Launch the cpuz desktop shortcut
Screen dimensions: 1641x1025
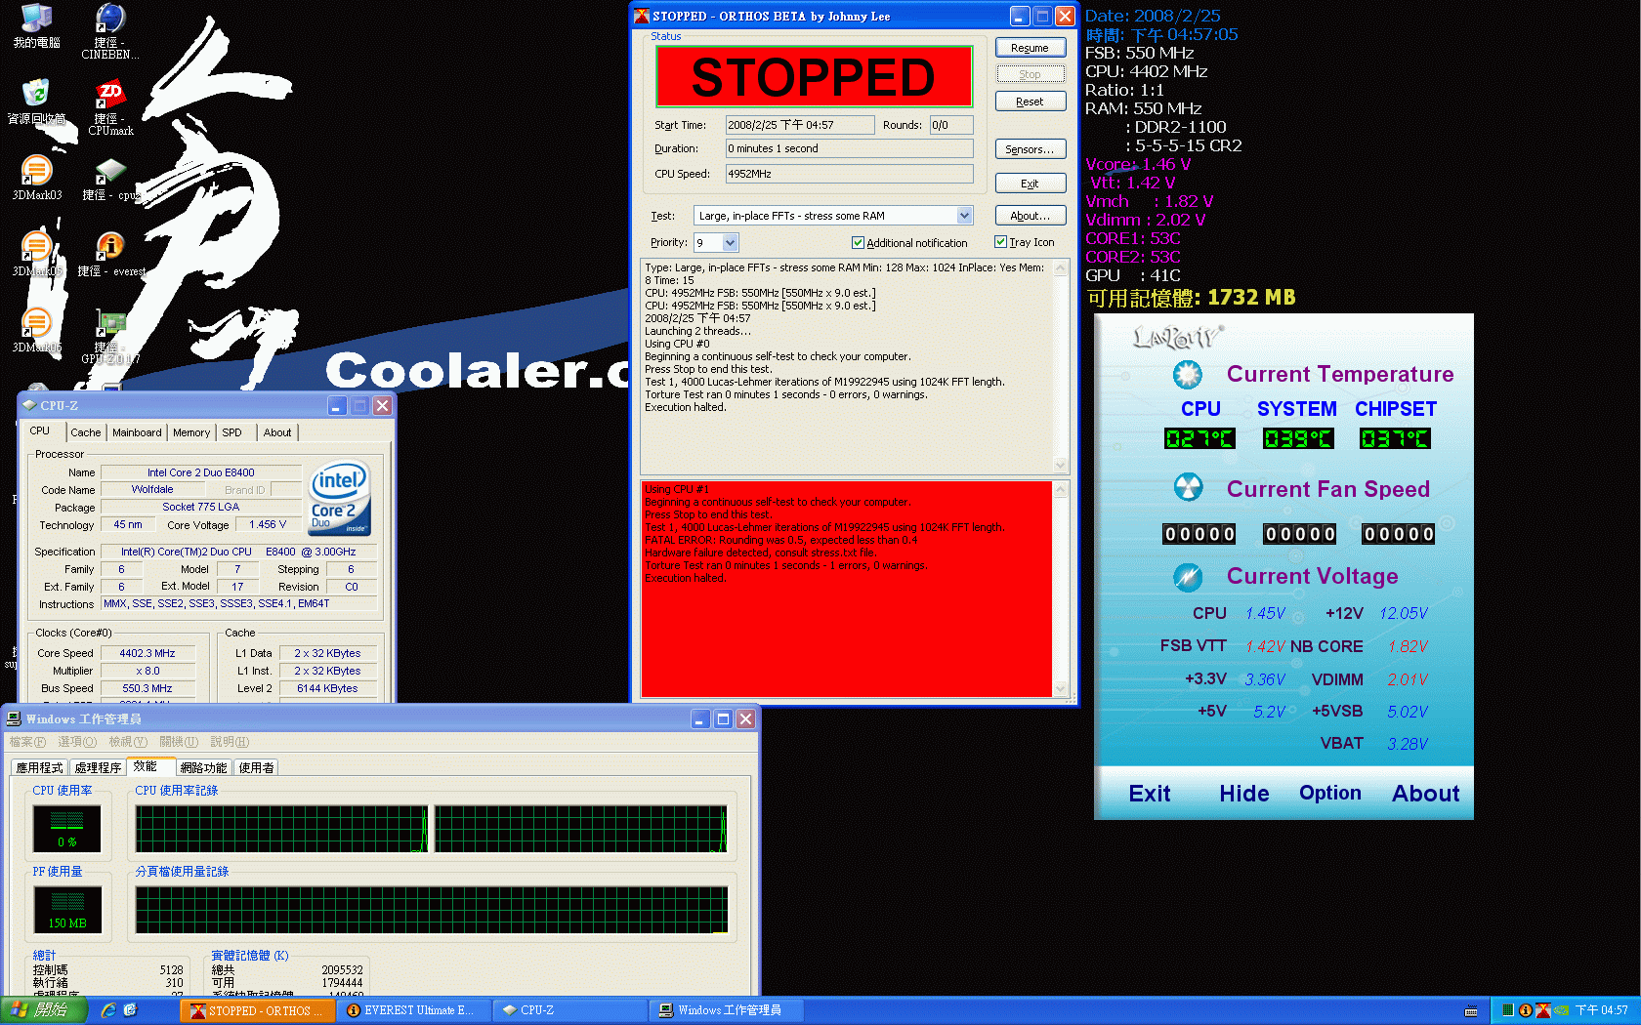pyautogui.click(x=110, y=180)
